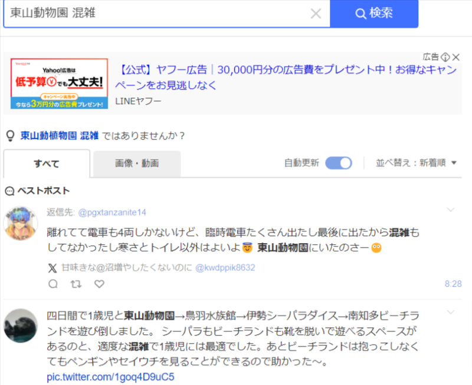
Task: Expand menu chevron on 甘味きな's post
Action: coord(451,210)
